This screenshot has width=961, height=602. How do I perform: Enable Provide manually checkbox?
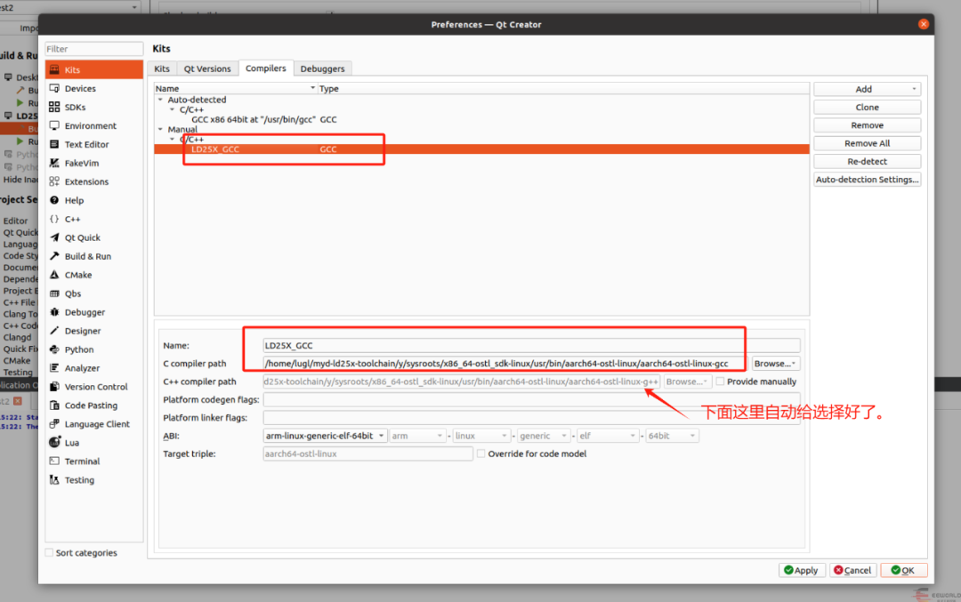tap(720, 381)
